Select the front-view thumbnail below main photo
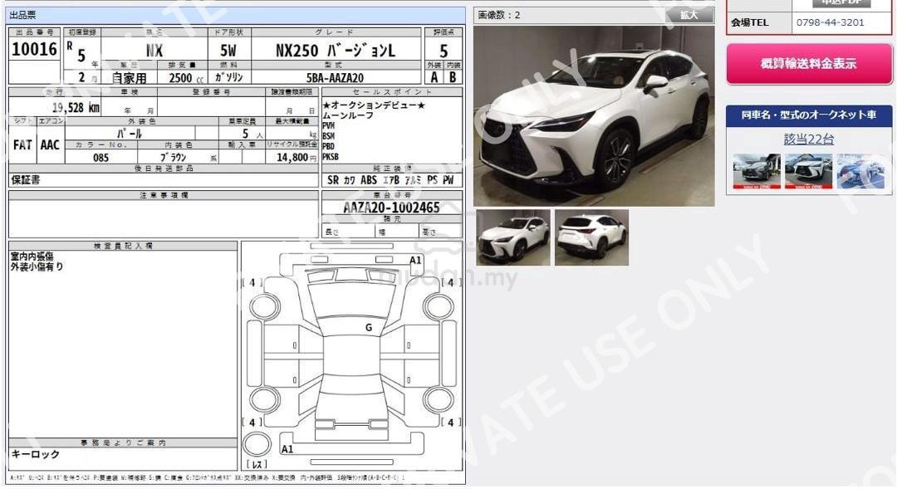 click(x=513, y=237)
